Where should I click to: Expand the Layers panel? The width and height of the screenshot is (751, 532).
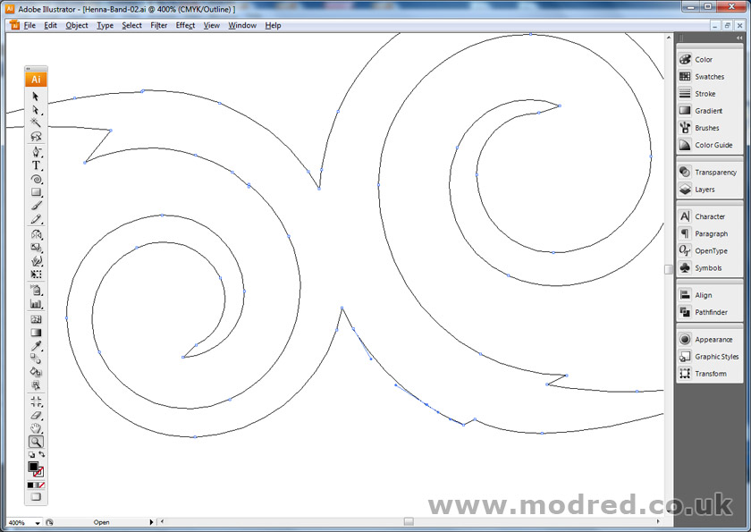705,189
